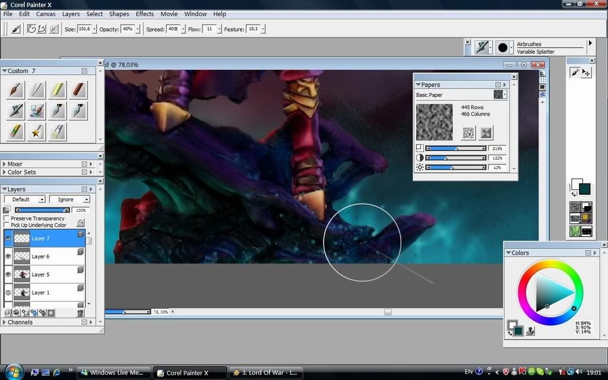Open the composite depth dropdown (Ignore)
This screenshot has width=608, height=380.
(69, 199)
